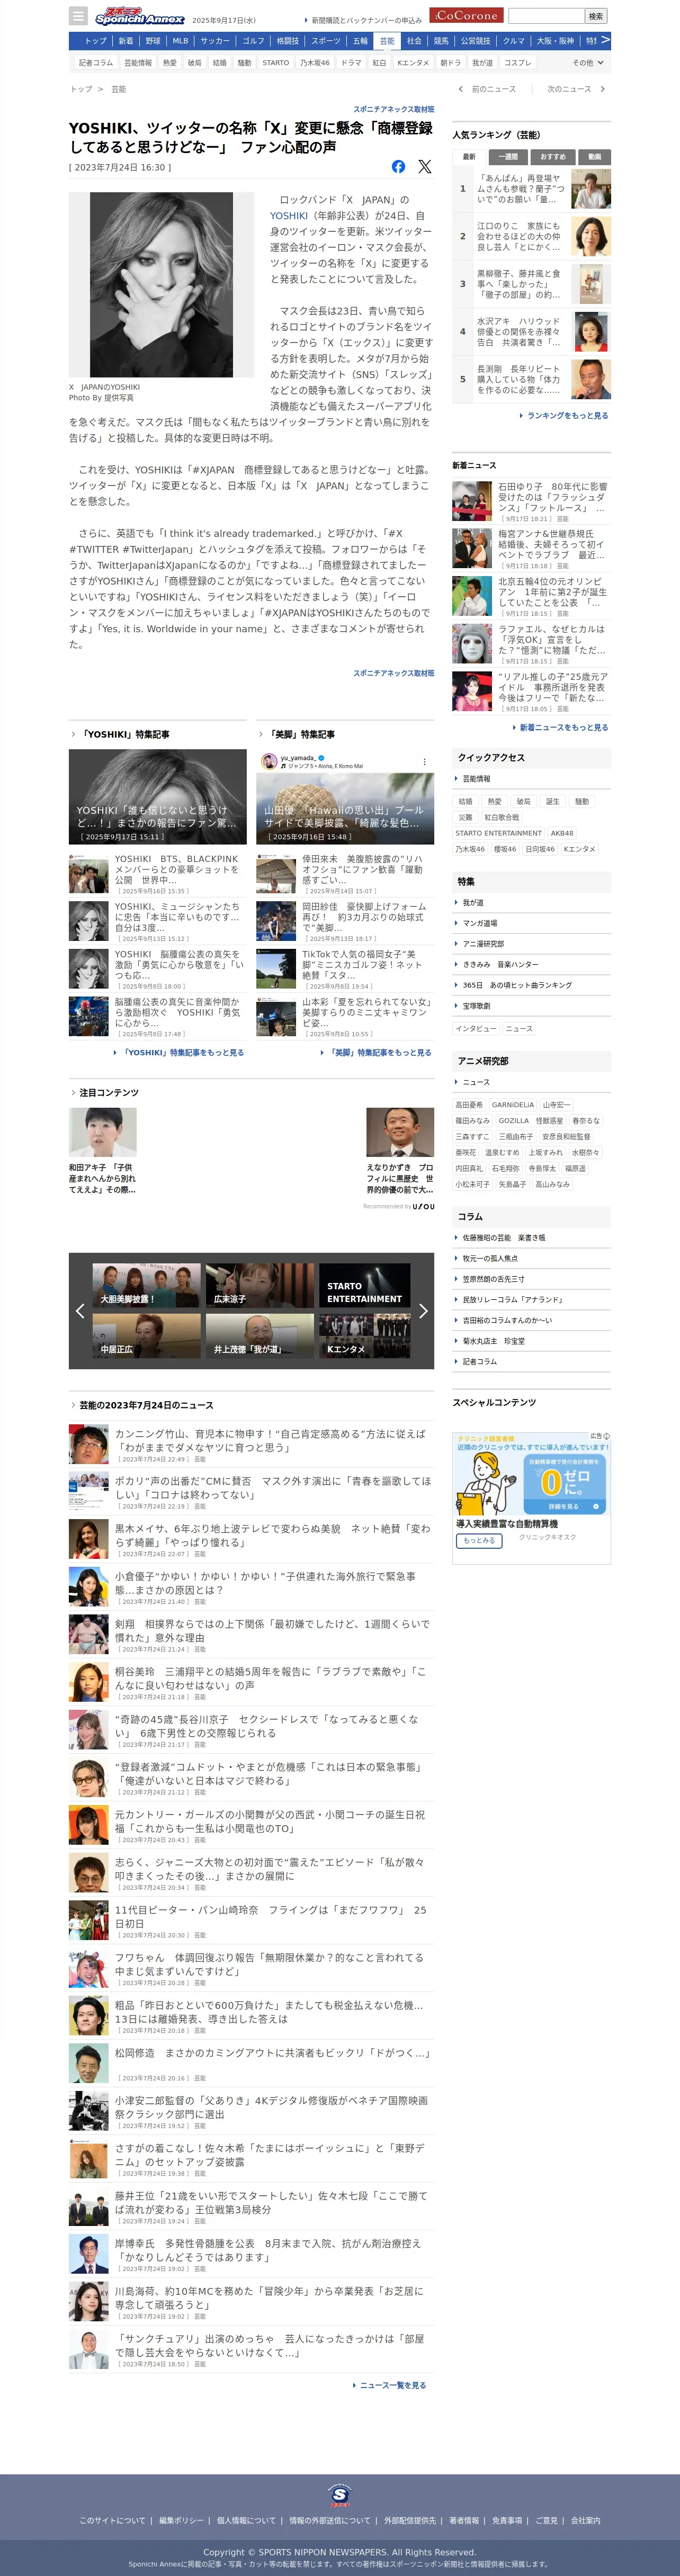The height and width of the screenshot is (2576, 680).
Task: Click ランキングをもっと見る link
Action: 565,415
